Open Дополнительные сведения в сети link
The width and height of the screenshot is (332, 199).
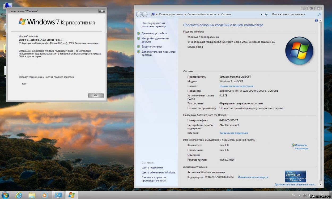click(295, 184)
